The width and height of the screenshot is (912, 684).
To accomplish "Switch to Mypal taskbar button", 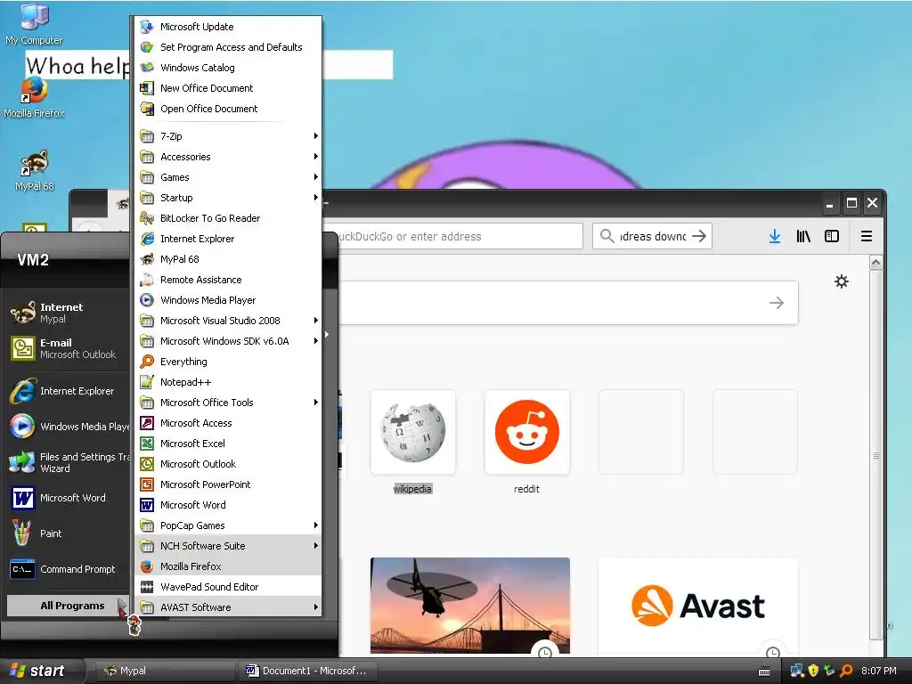I will [163, 671].
